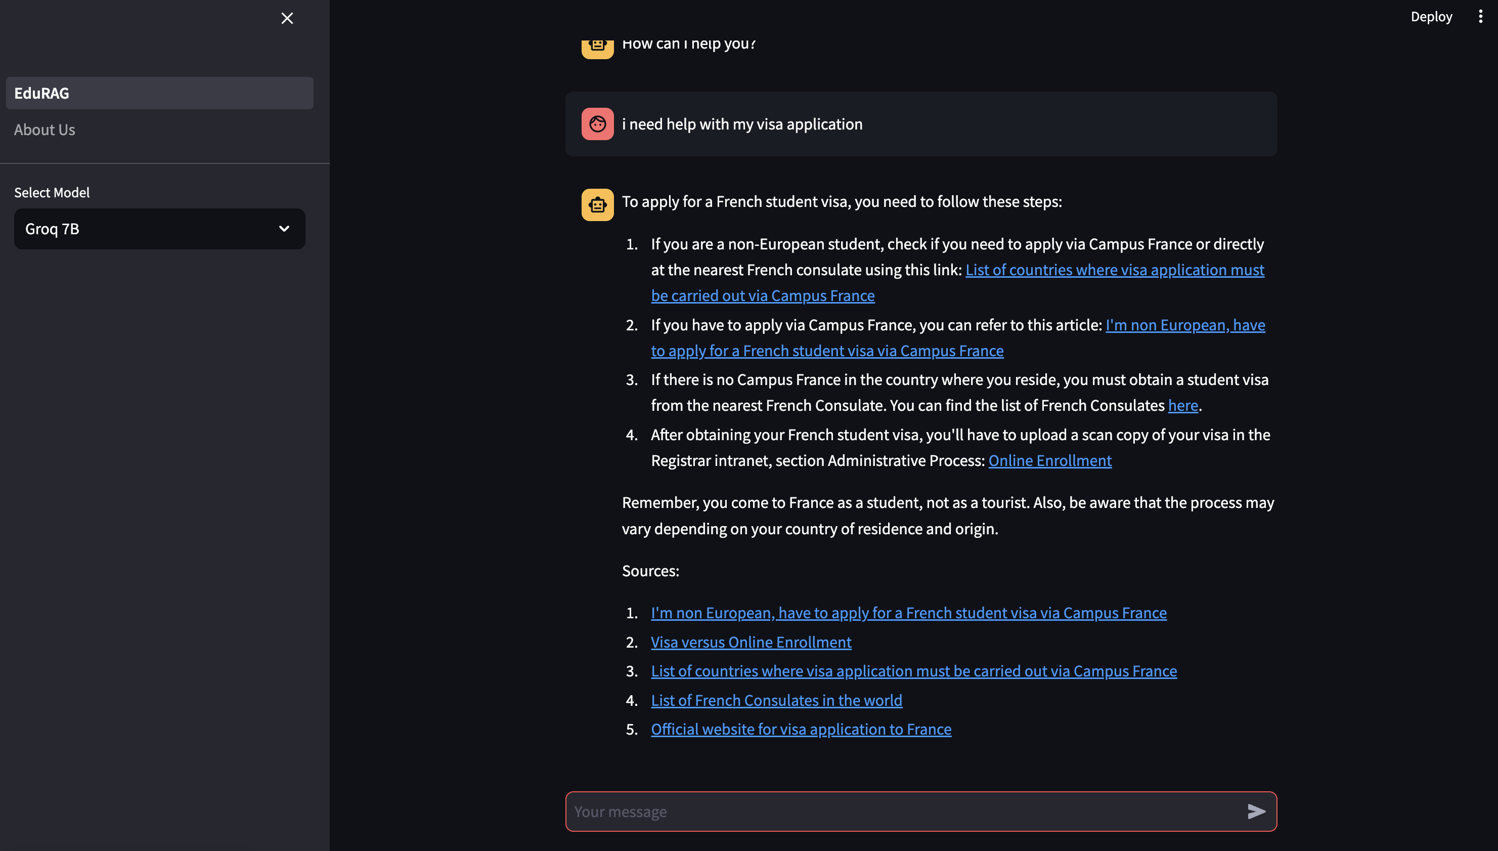Go to the About Us page
Viewport: 1498px width, 851px height.
pos(45,130)
